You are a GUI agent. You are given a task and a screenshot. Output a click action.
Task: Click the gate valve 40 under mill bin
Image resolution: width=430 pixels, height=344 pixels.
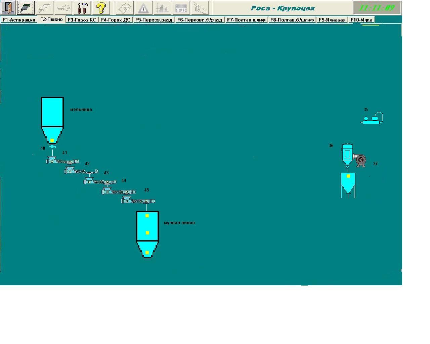click(x=52, y=146)
